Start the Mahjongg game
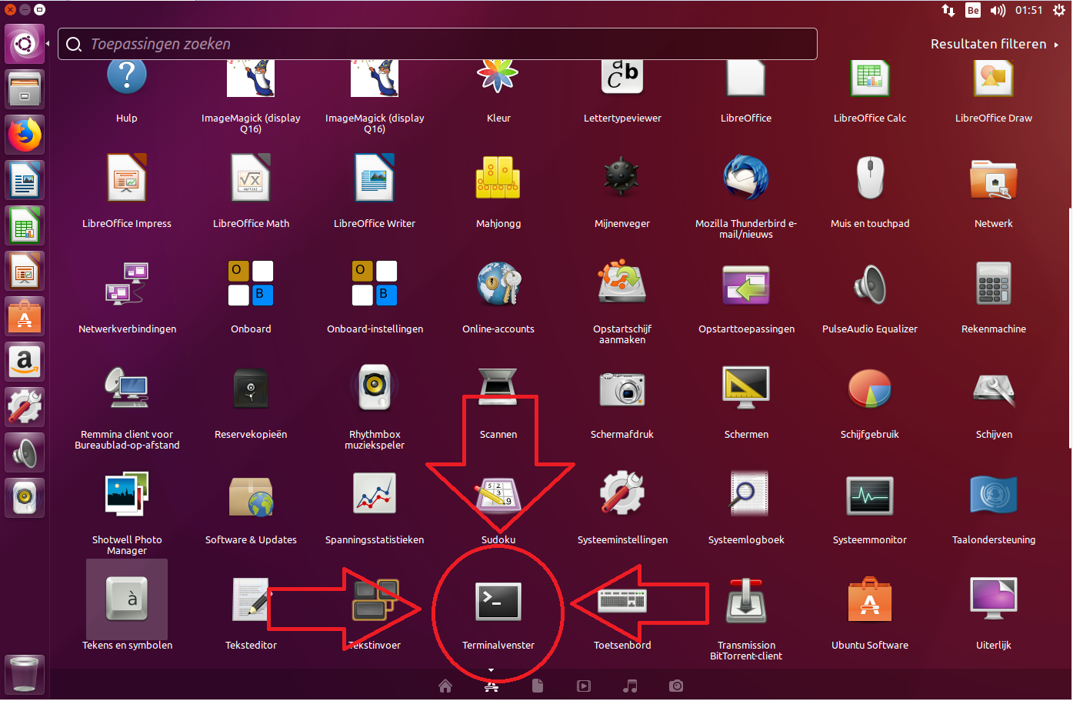1073x701 pixels. click(498, 178)
